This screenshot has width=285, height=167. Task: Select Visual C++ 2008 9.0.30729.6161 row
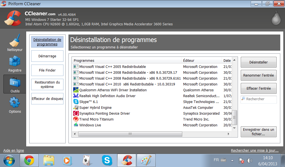152,78
